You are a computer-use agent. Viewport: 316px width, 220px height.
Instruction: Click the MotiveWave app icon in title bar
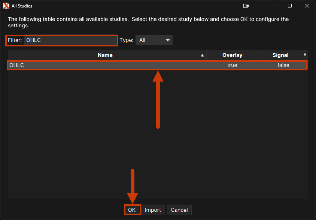6,6
